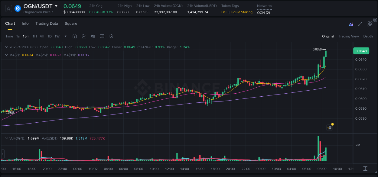The height and width of the screenshot is (177, 378).
Task: Open the Binance AI assistant
Action: tap(351, 24)
